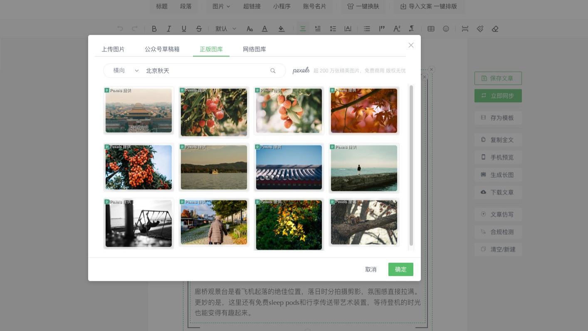Click the 确定 confirm button
The height and width of the screenshot is (331, 588).
pos(400,269)
